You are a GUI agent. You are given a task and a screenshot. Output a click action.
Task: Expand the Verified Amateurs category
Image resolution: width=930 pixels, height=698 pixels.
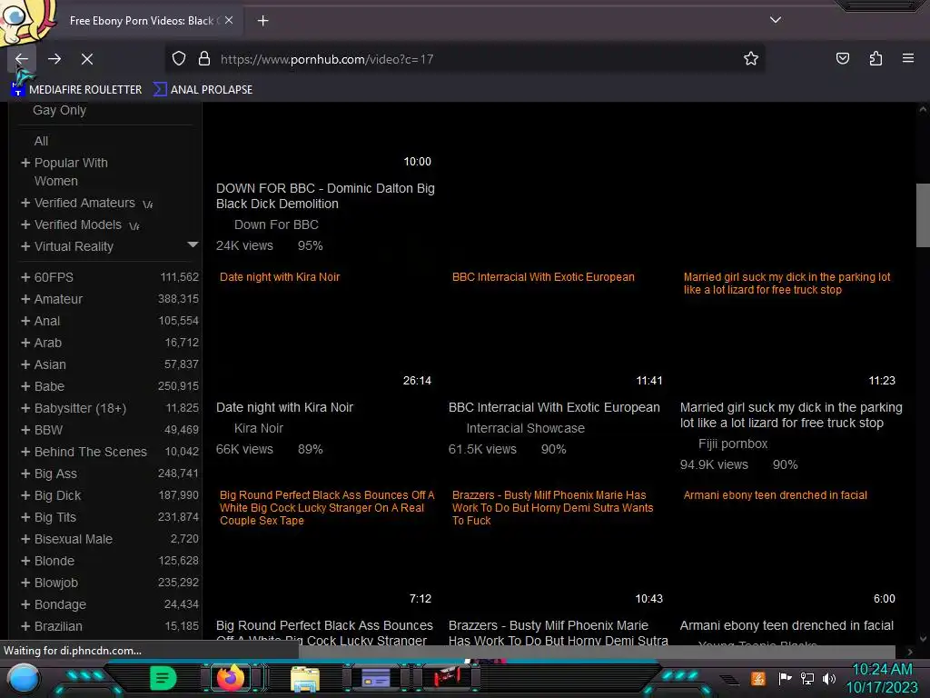tap(25, 203)
